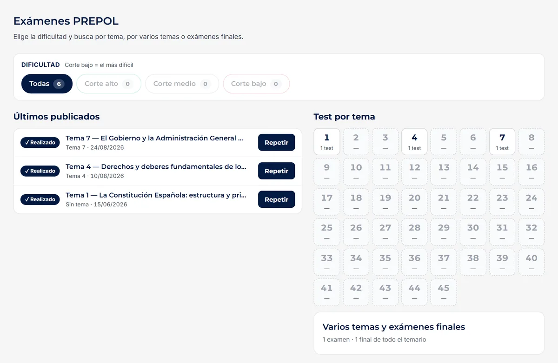This screenshot has height=363, width=558.
Task: Open Tema 4 — Derechos y deberes title
Action: [156, 166]
